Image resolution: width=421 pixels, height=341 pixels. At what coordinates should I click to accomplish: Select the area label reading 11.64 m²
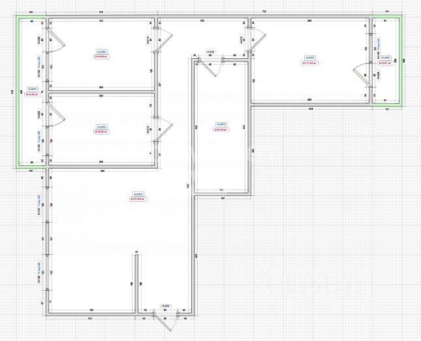310,63
